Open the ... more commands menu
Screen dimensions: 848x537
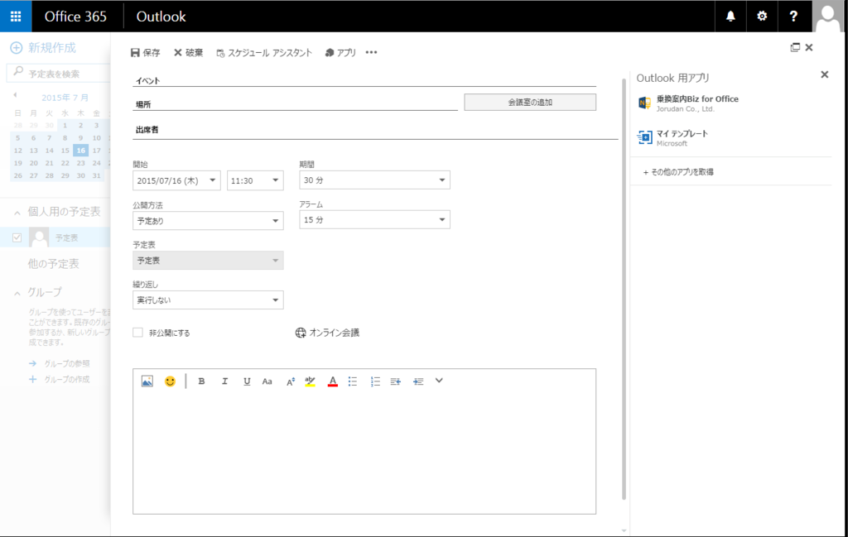(x=371, y=51)
